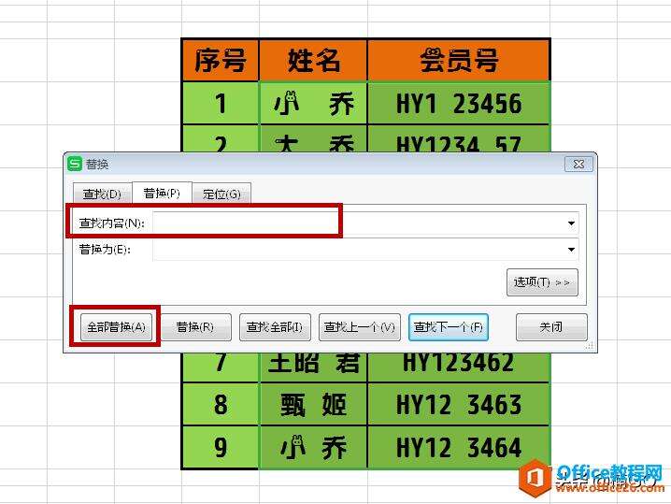This screenshot has height=504, width=671.
Task: Open the 定位(G) tab
Action: 221,194
